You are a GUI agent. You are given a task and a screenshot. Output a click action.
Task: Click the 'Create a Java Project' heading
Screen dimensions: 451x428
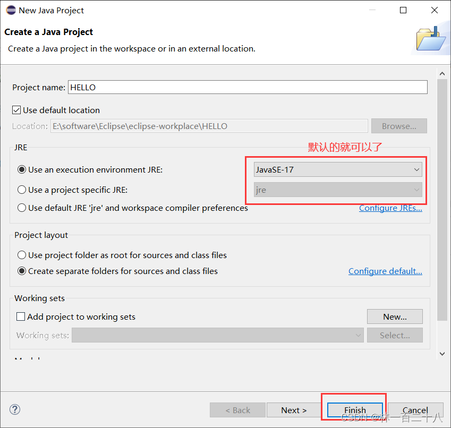coord(49,32)
